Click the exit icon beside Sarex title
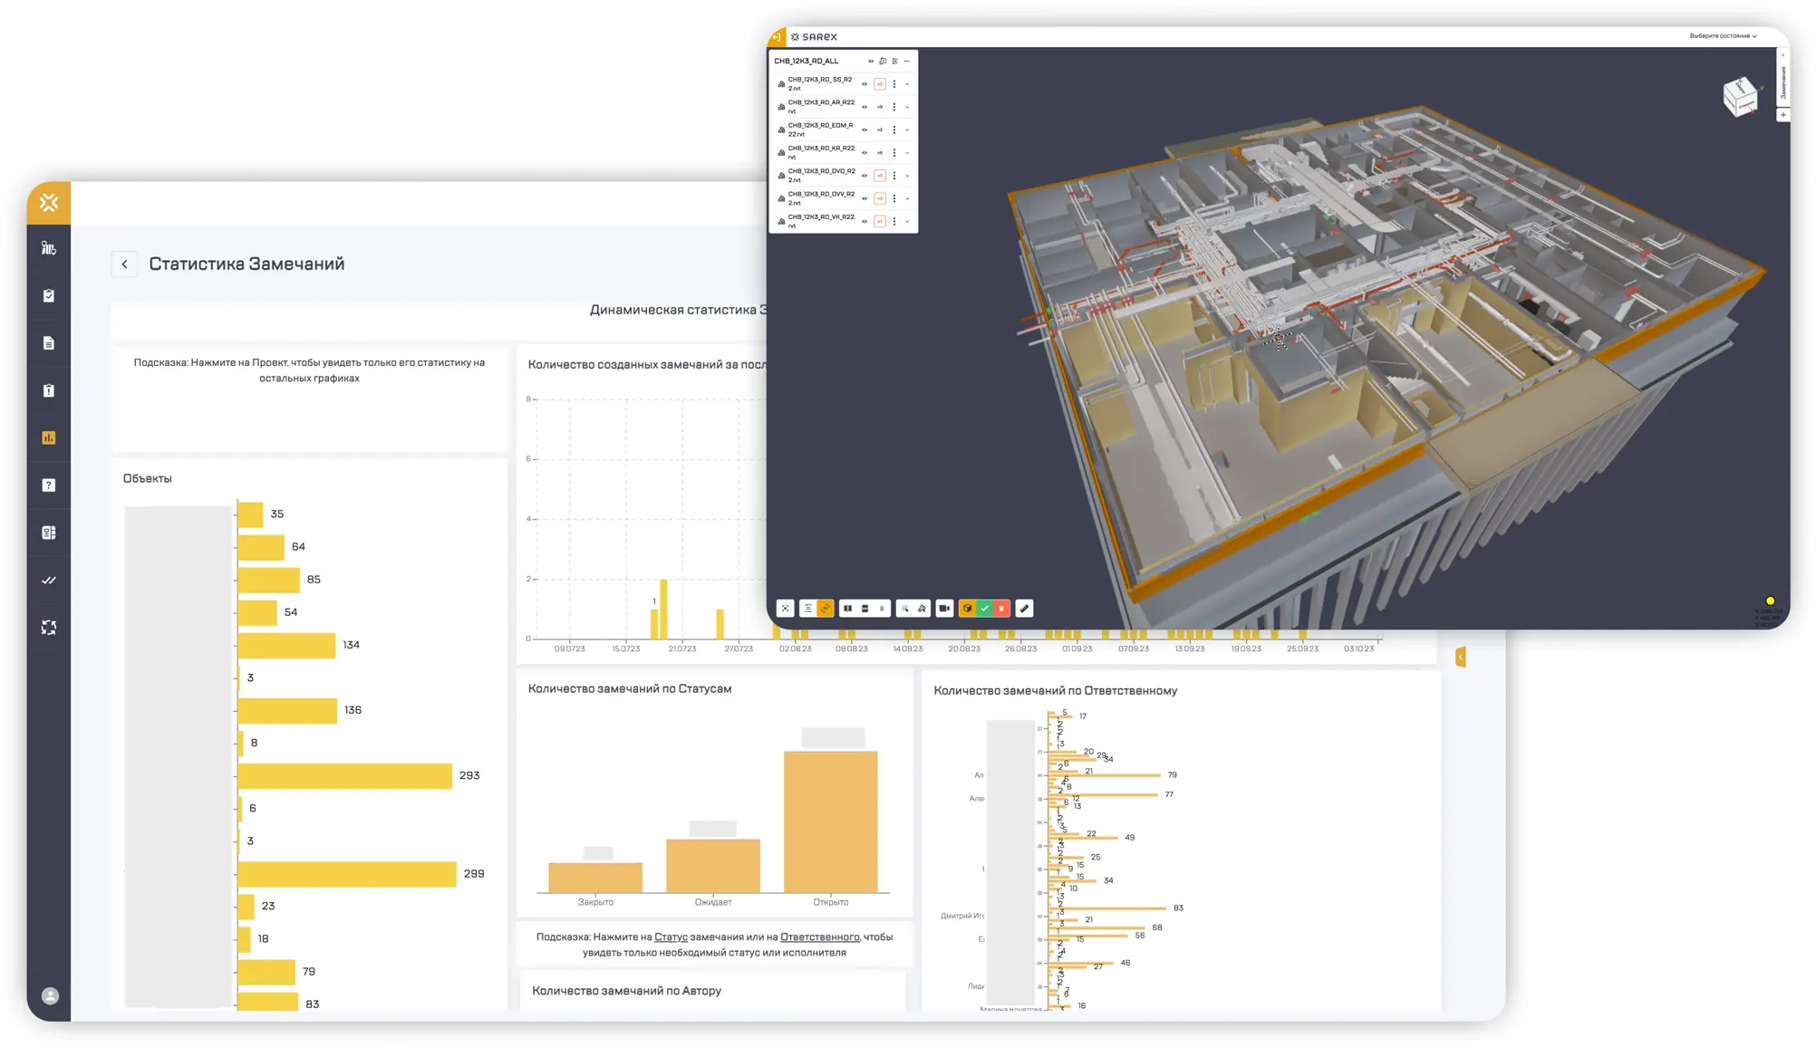Image resolution: width=1816 pixels, height=1047 pixels. [777, 37]
